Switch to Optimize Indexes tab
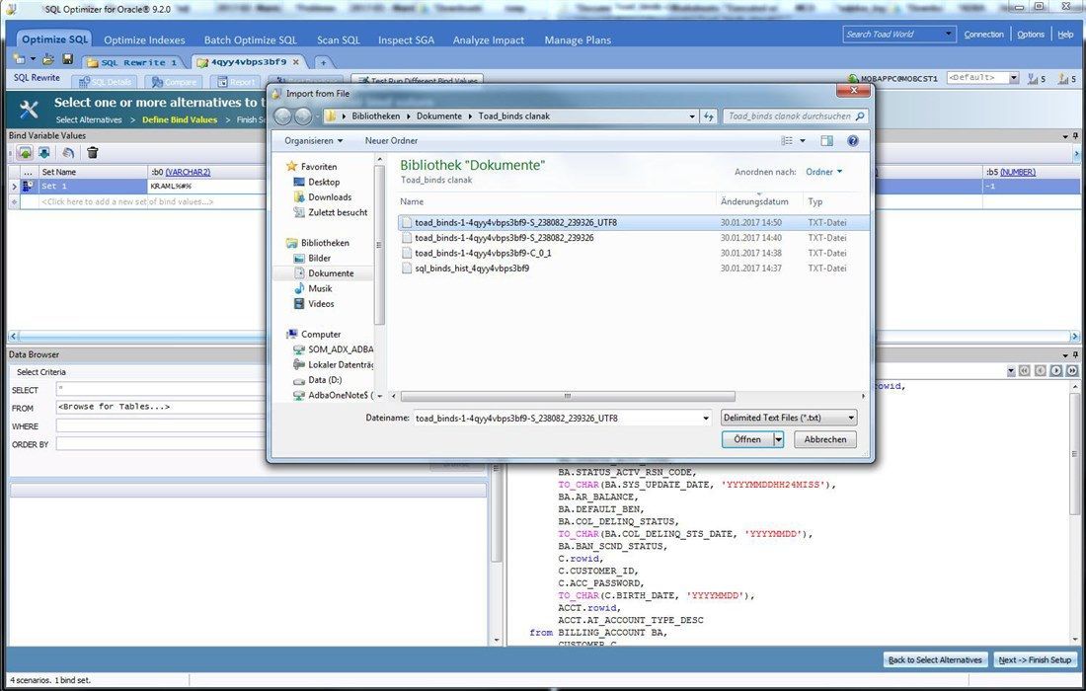 click(x=145, y=40)
